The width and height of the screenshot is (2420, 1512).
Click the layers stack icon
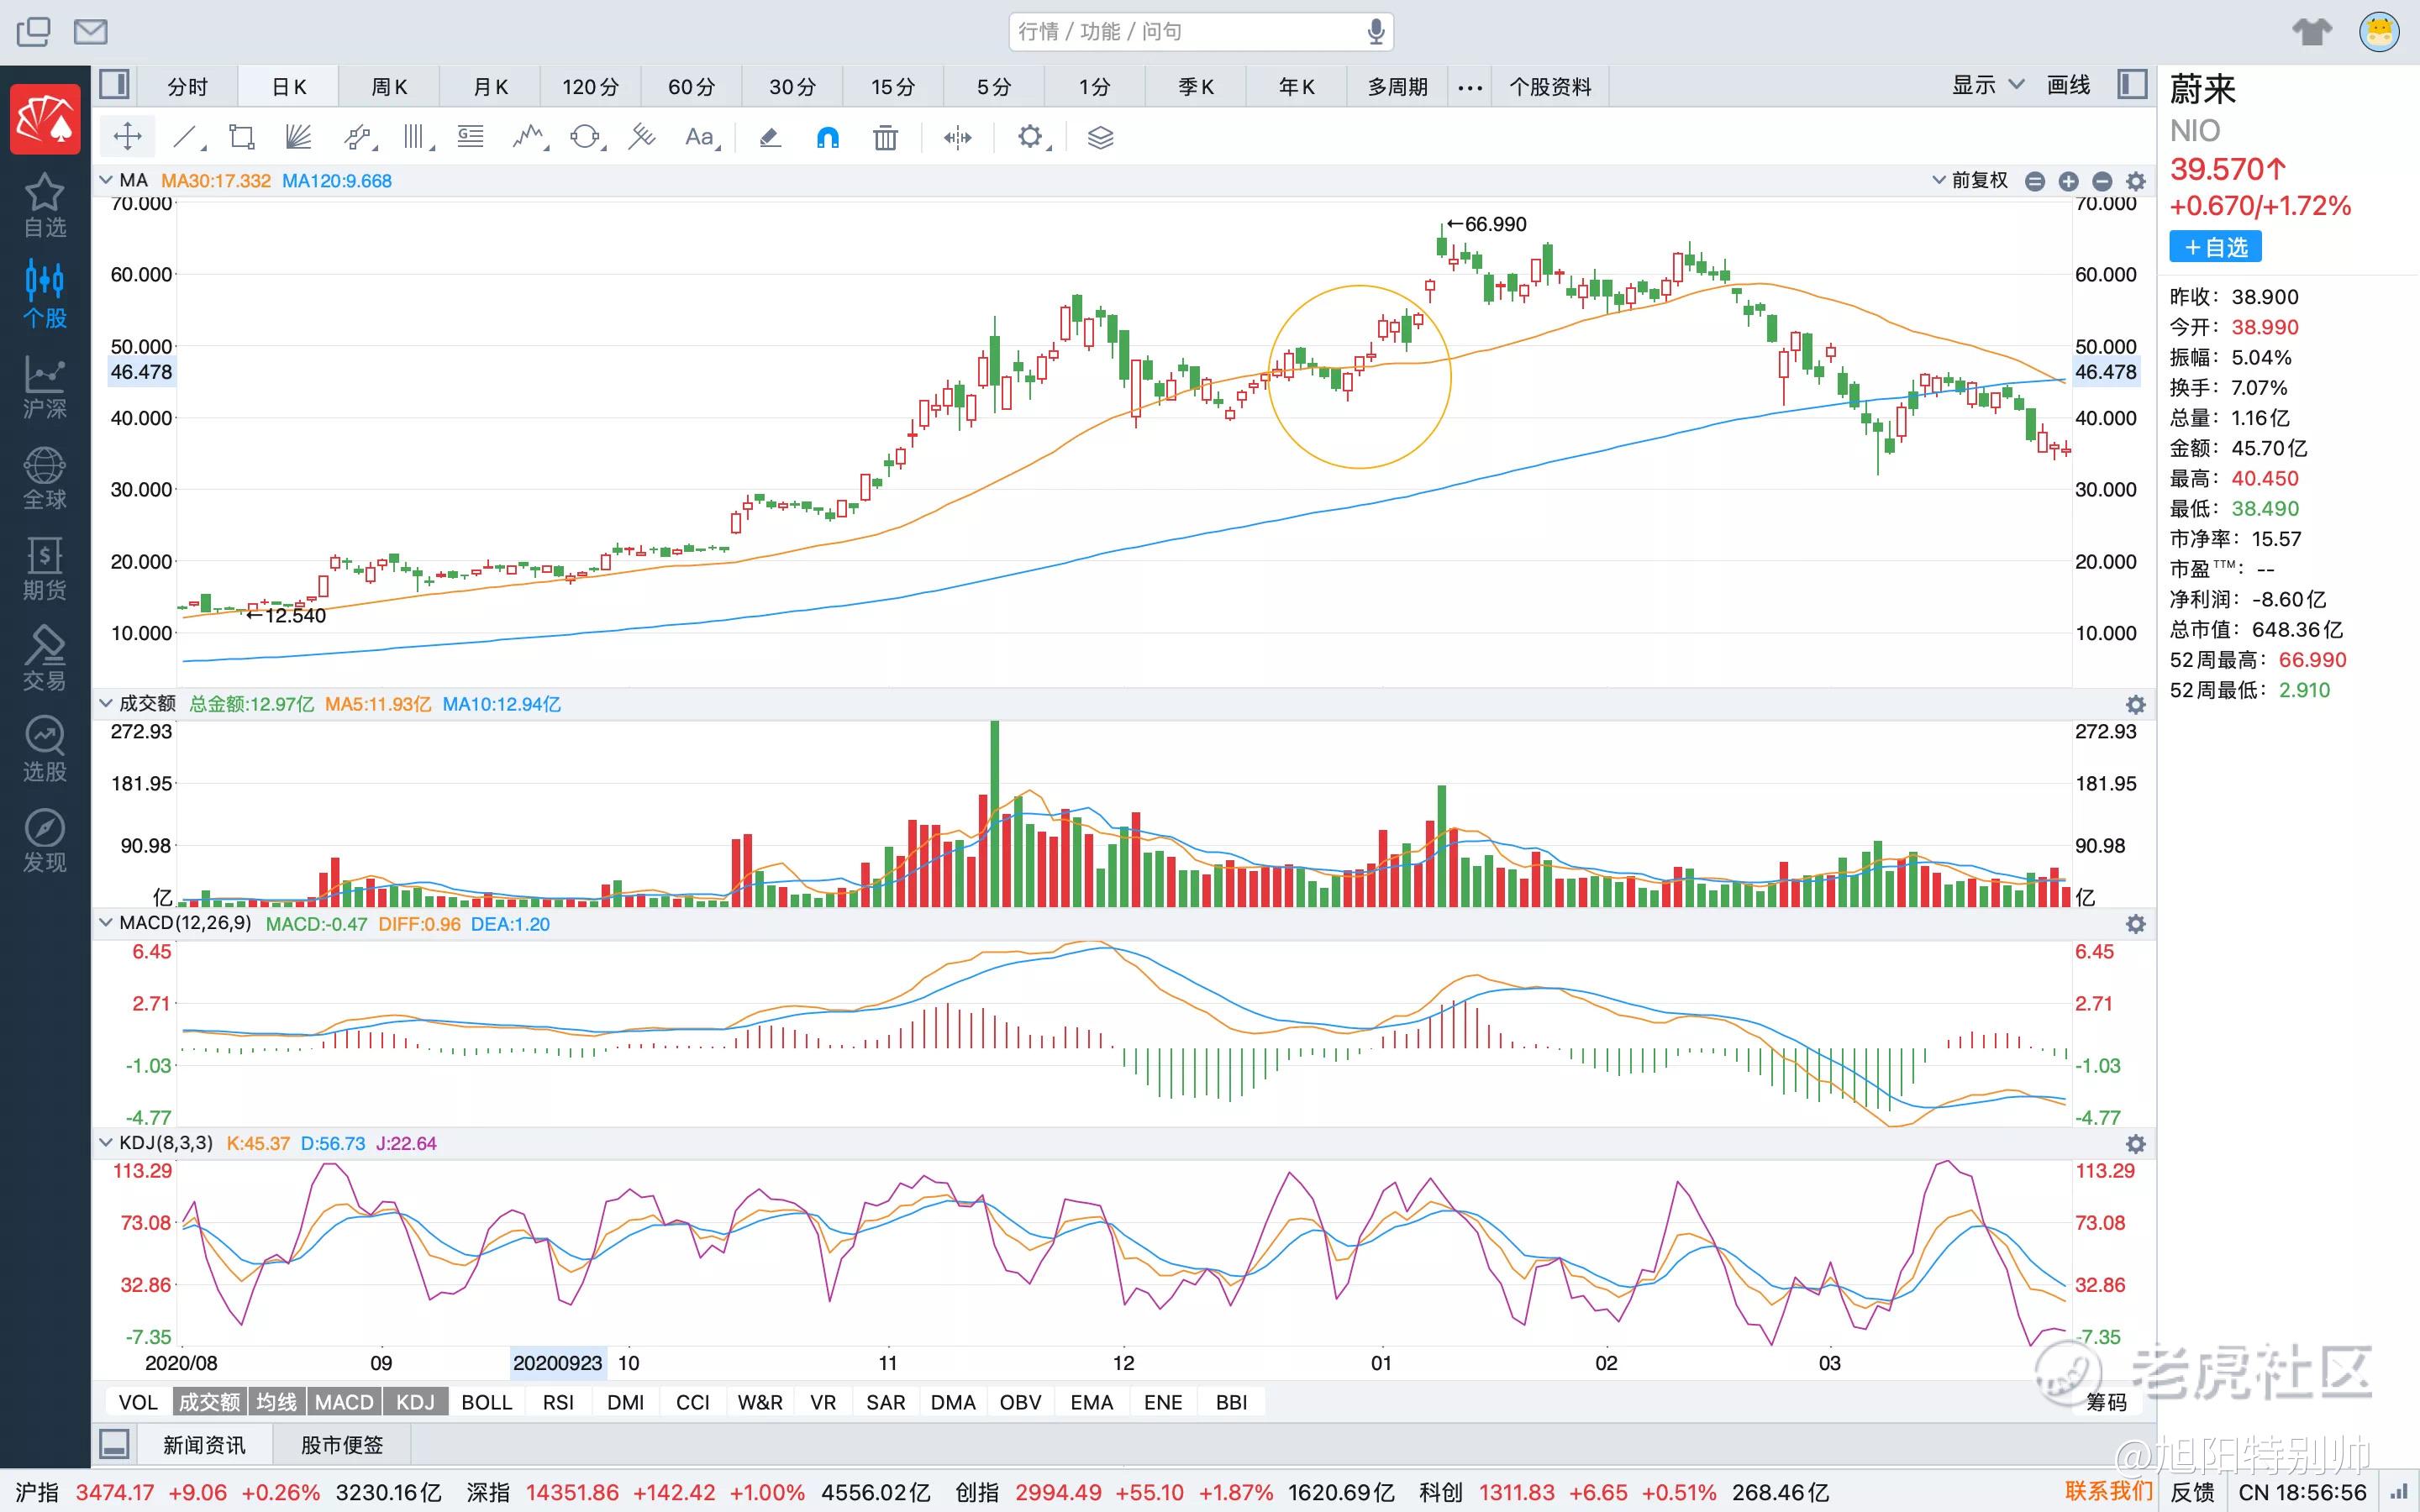coord(1100,137)
